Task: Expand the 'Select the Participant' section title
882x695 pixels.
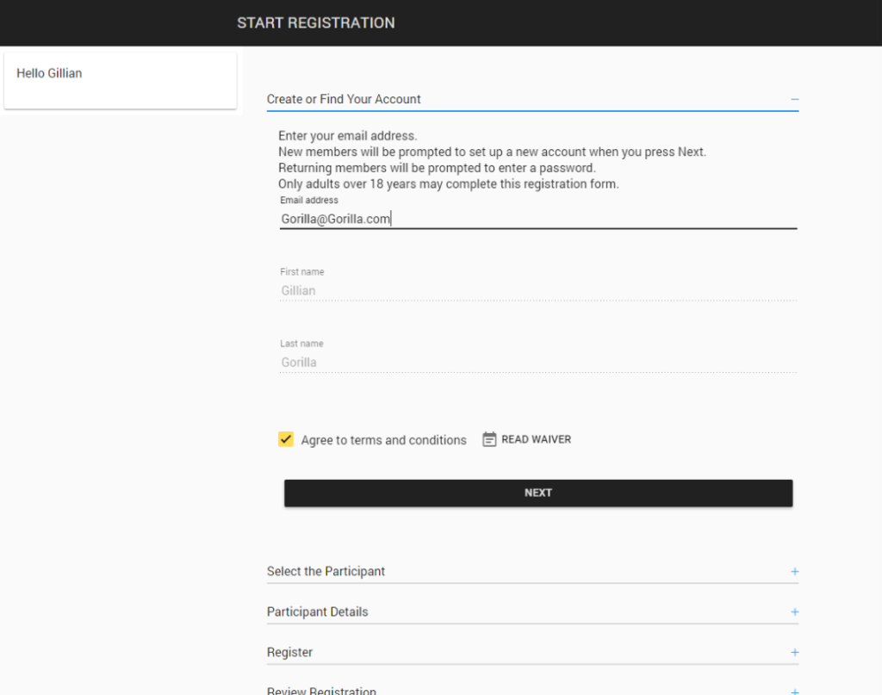Action: [x=326, y=572]
